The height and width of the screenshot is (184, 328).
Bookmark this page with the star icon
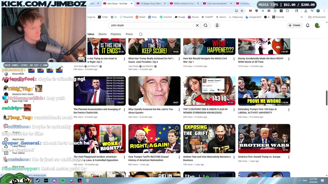(x=242, y=11)
